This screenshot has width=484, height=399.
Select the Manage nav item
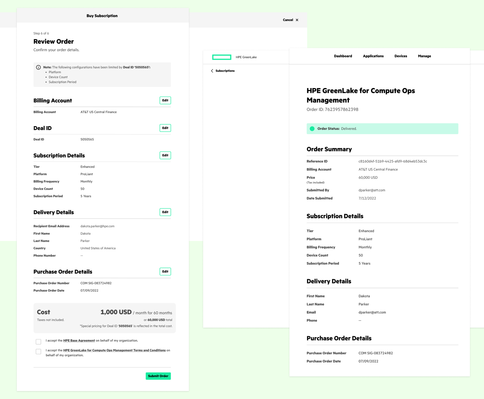(424, 56)
